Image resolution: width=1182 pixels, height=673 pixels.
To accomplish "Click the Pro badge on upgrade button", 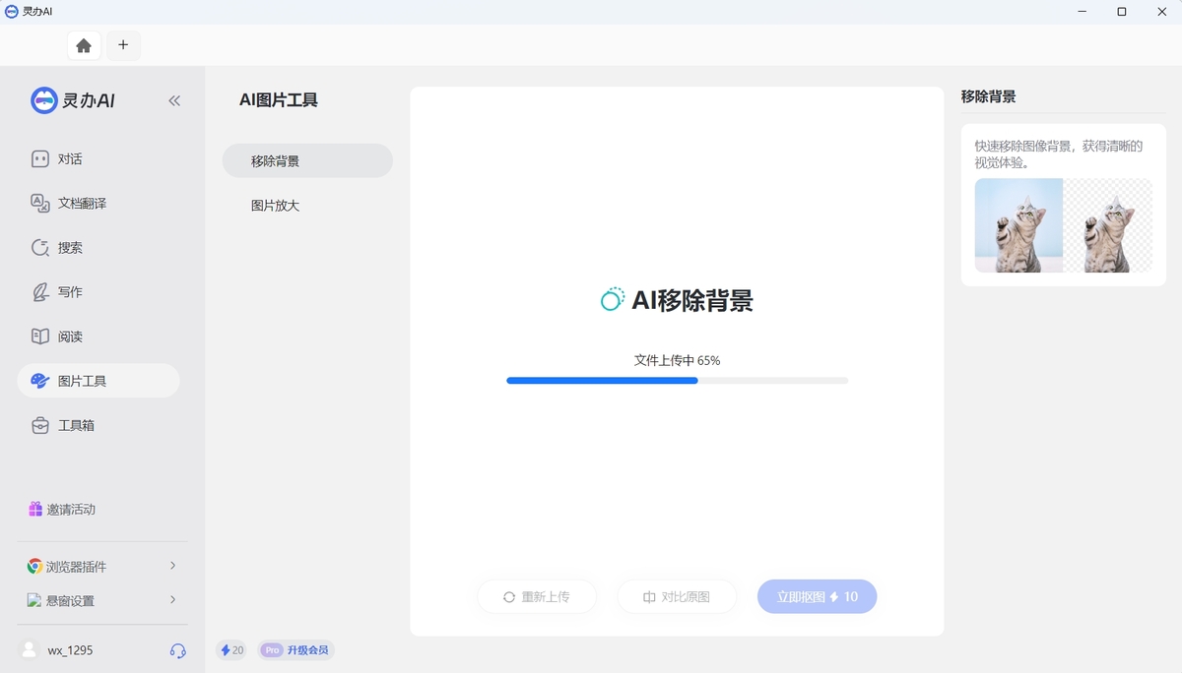I will [x=273, y=650].
